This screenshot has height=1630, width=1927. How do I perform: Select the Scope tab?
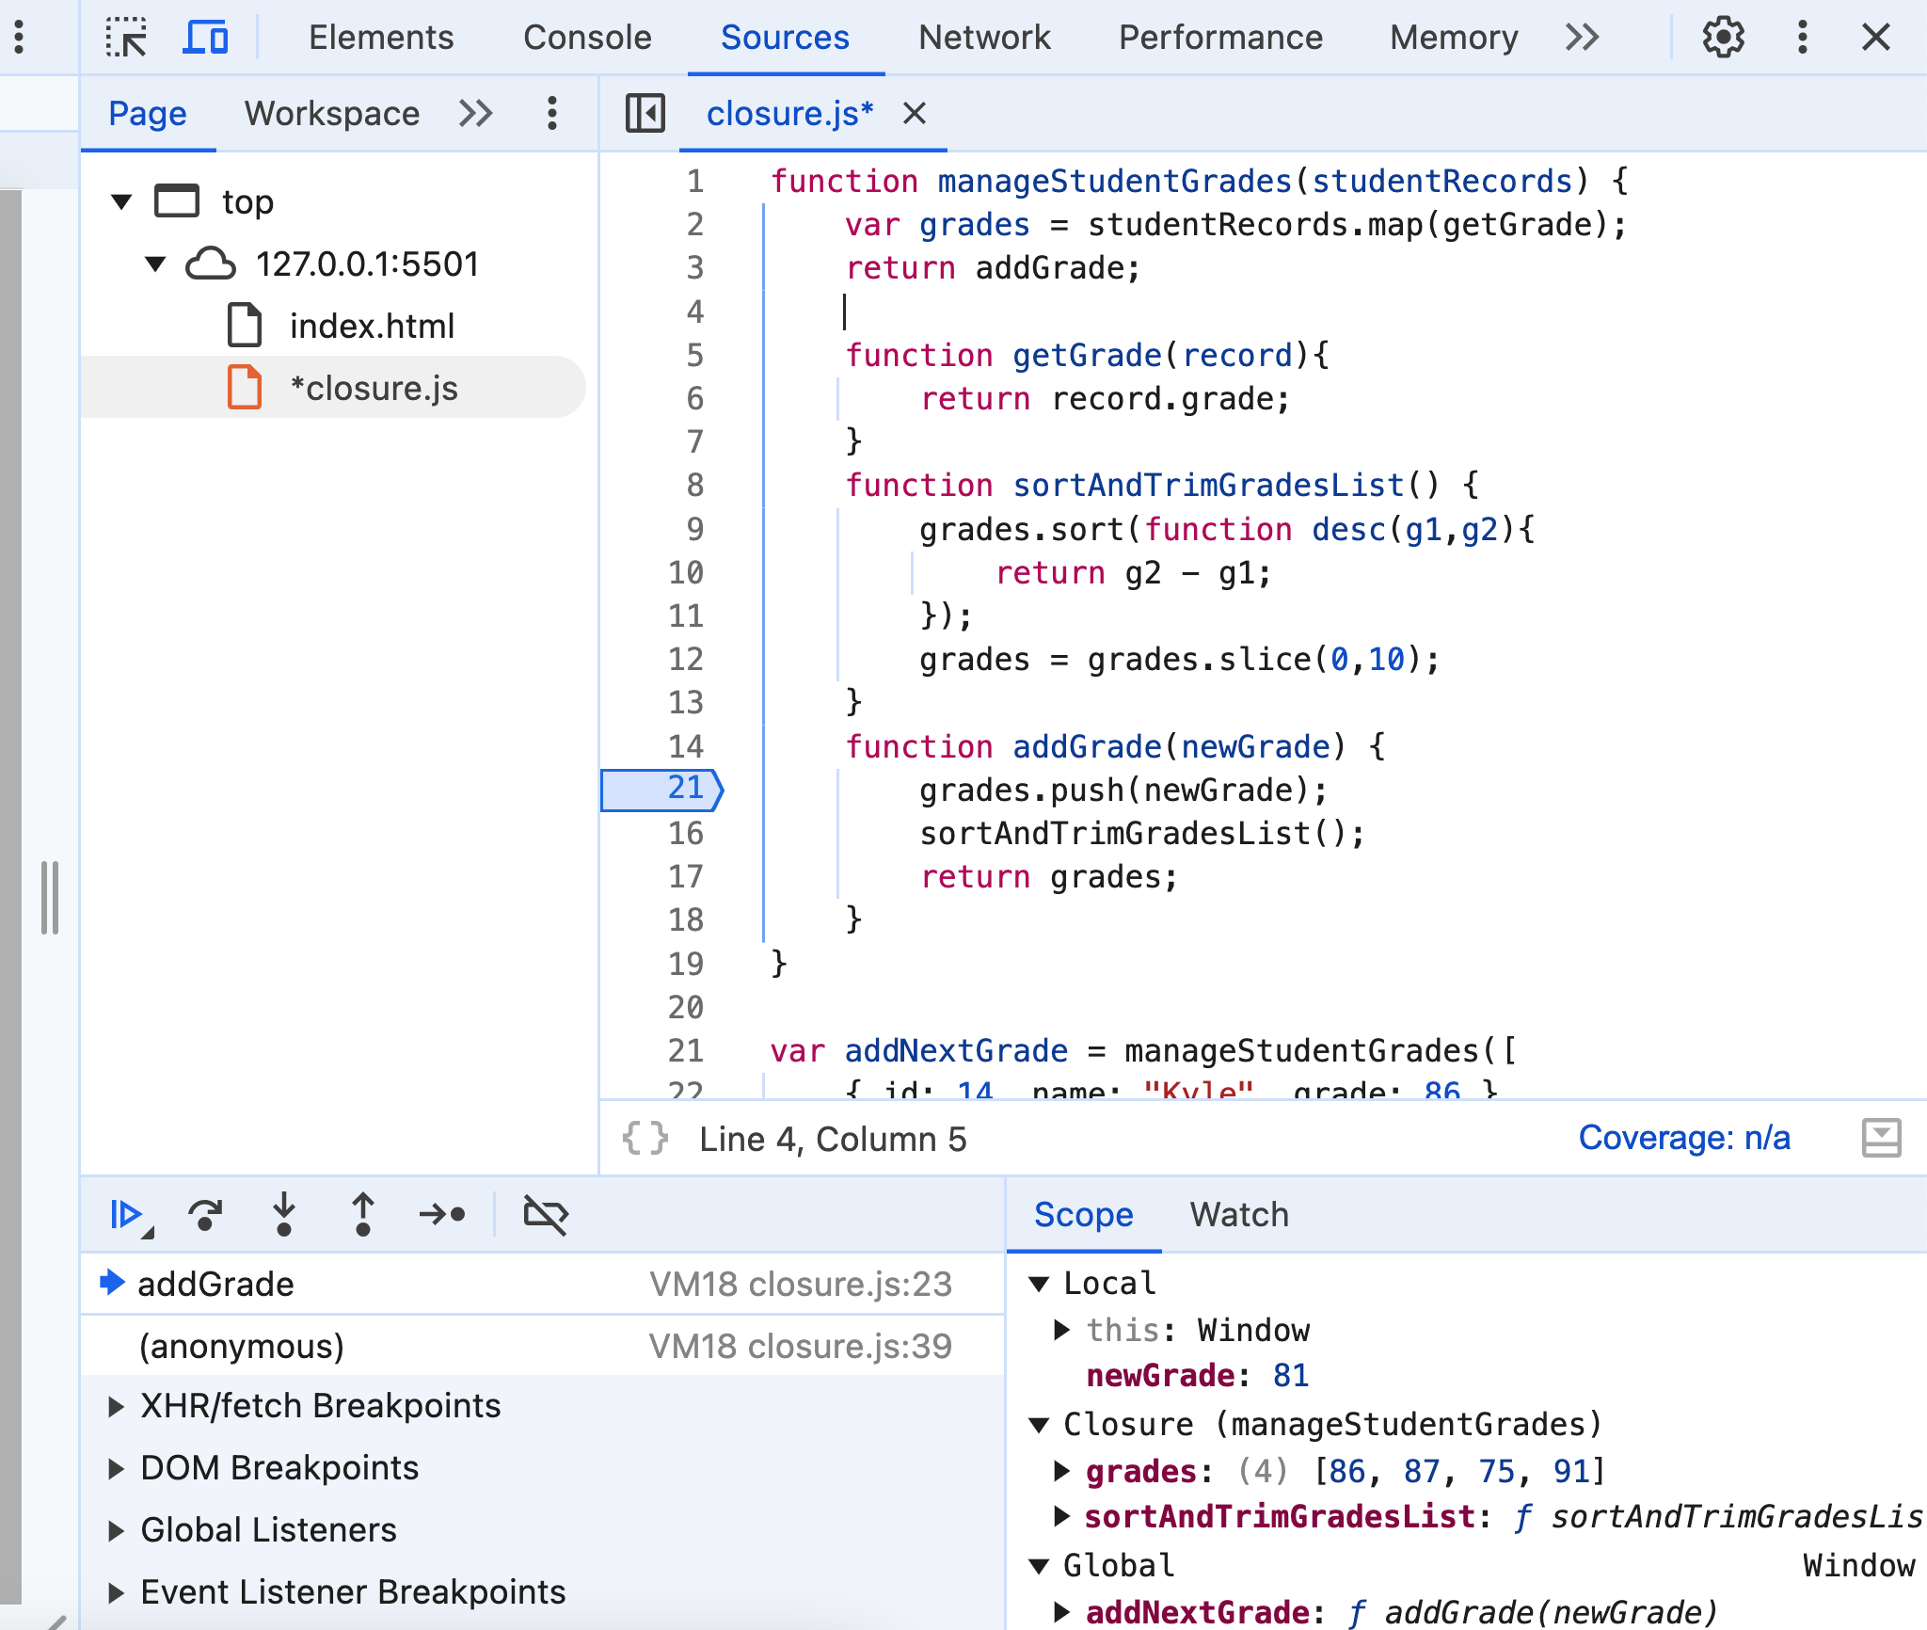(1083, 1215)
